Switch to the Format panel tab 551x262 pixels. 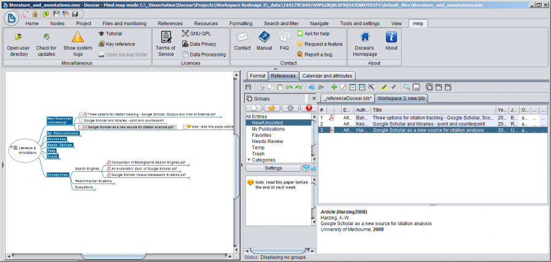click(x=258, y=75)
